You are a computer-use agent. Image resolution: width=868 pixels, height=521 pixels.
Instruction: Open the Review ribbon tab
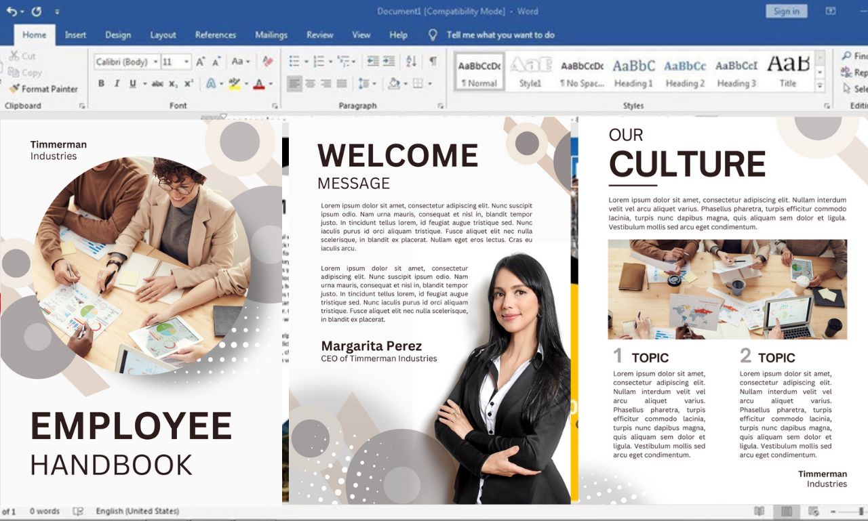319,35
